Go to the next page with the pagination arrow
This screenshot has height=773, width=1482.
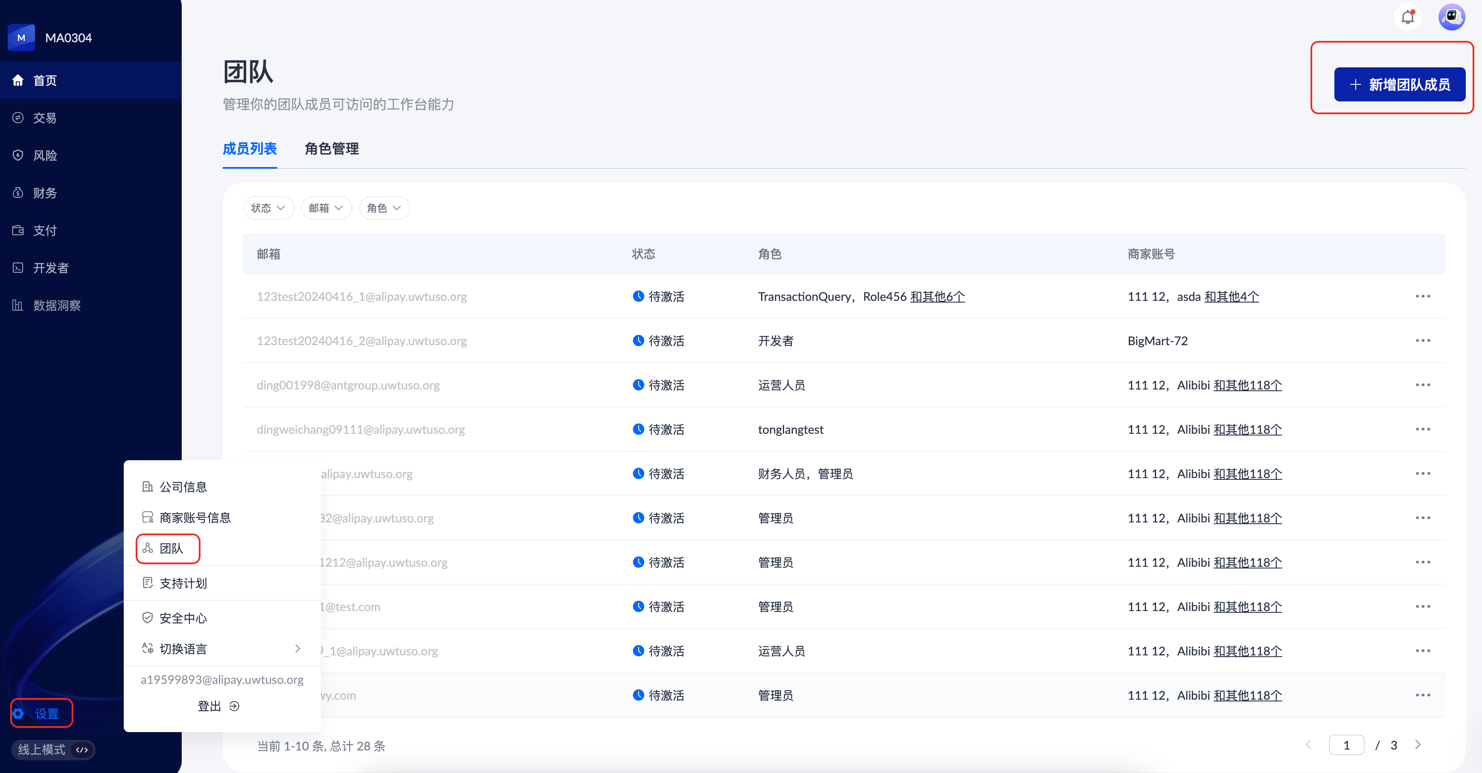(1418, 745)
